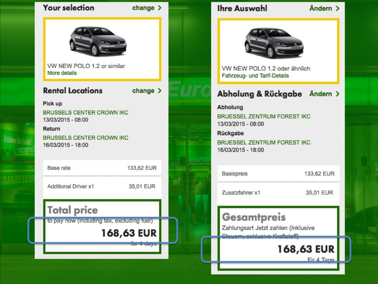378x284 pixels.
Task: Select Bruessel Zentrum Forest IKC under Rückgabe
Action: coord(264,142)
